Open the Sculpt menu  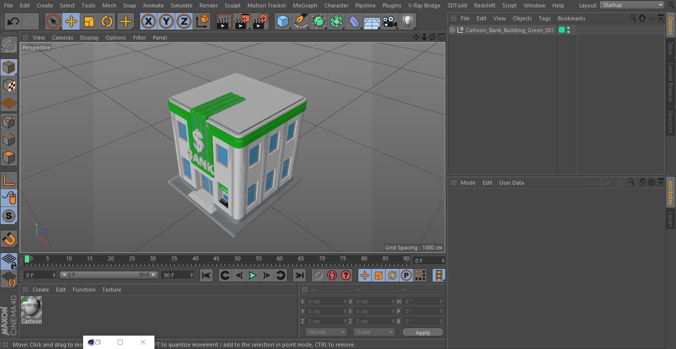pos(232,5)
